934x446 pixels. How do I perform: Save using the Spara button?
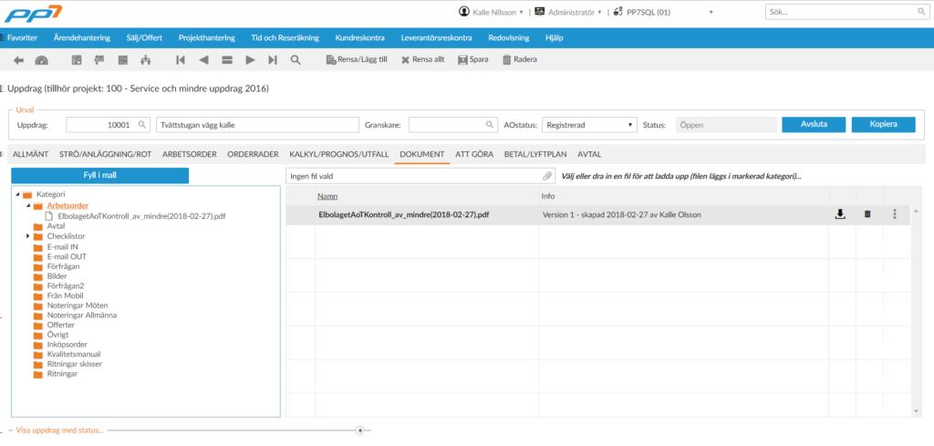click(x=473, y=59)
